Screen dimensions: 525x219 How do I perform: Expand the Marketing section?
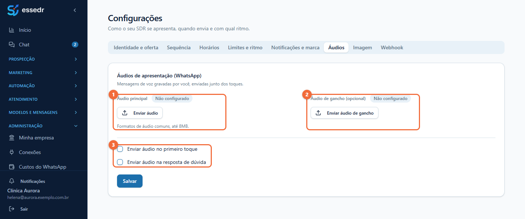tap(44, 73)
